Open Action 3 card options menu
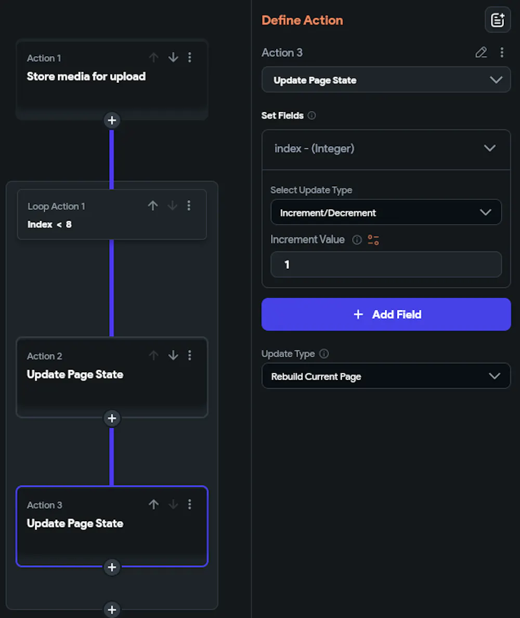 tap(190, 505)
